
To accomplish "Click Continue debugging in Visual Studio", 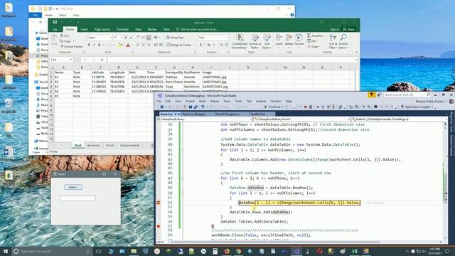I will click(272, 107).
